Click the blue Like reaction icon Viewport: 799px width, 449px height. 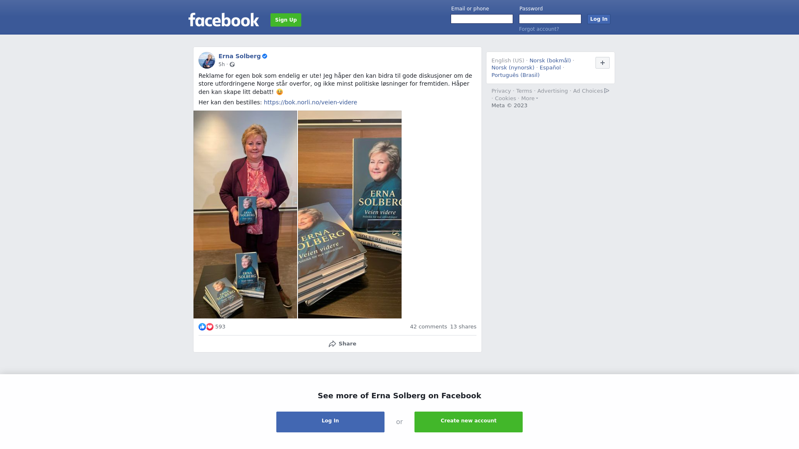202,327
